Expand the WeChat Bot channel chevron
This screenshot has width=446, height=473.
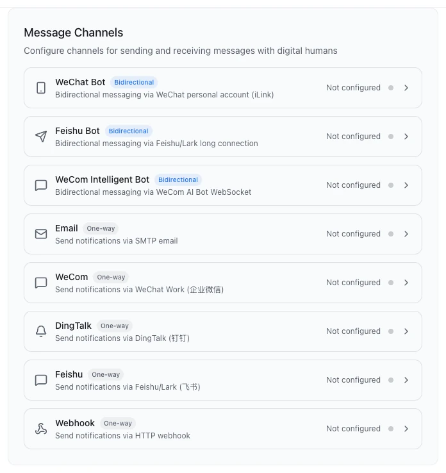pyautogui.click(x=406, y=88)
